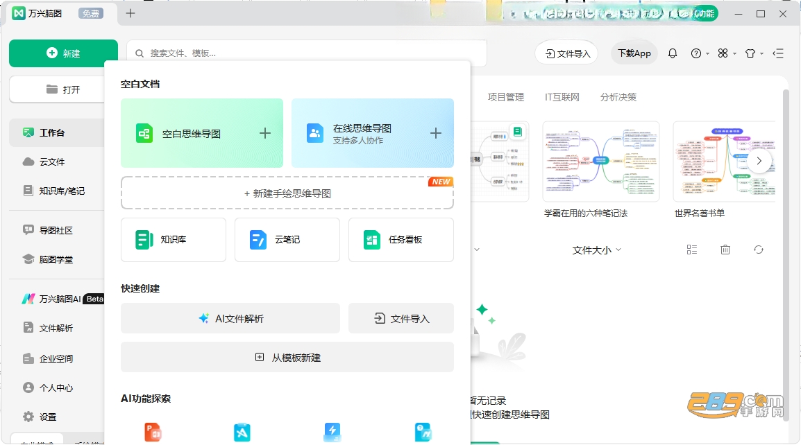
Task: Open the help question-mark icon
Action: (695, 53)
